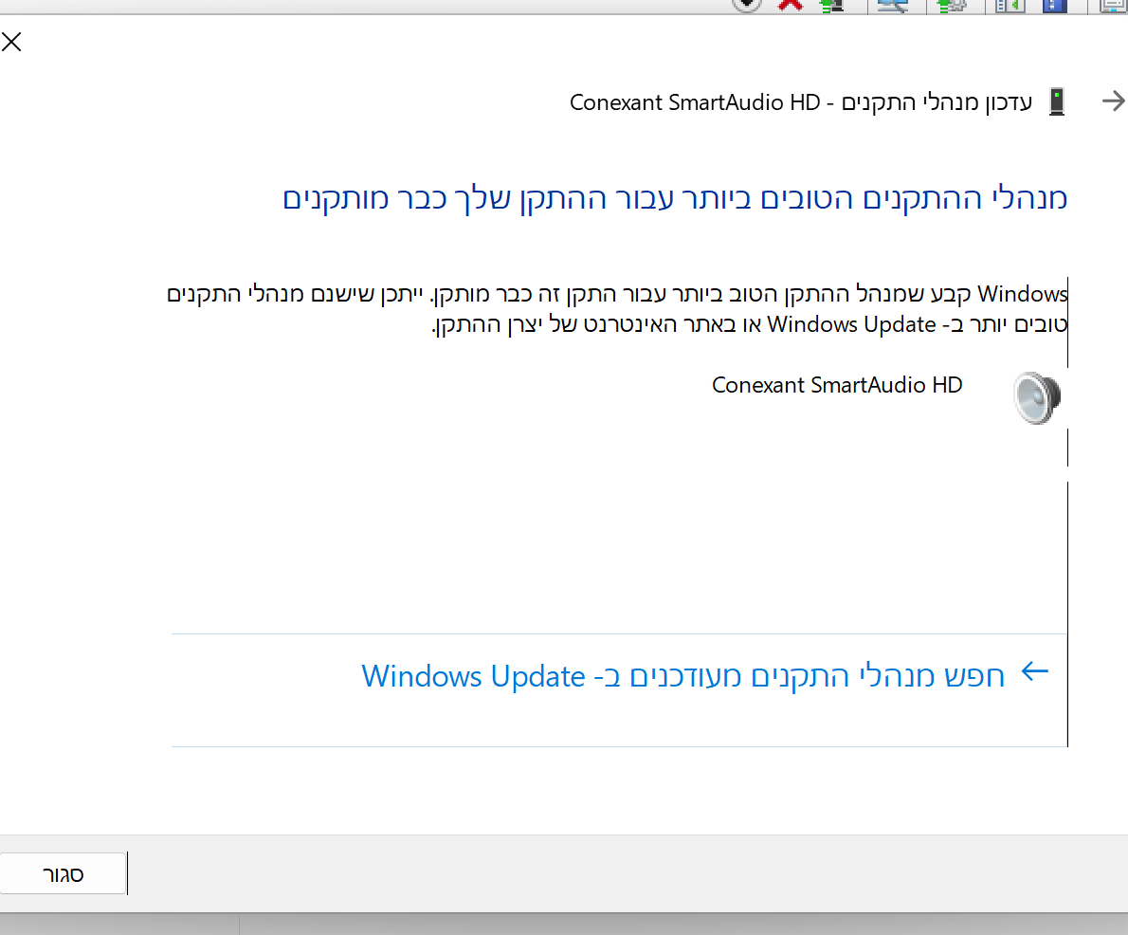The height and width of the screenshot is (935, 1128).
Task: Click the סגור (Close) button
Action: click(x=64, y=873)
